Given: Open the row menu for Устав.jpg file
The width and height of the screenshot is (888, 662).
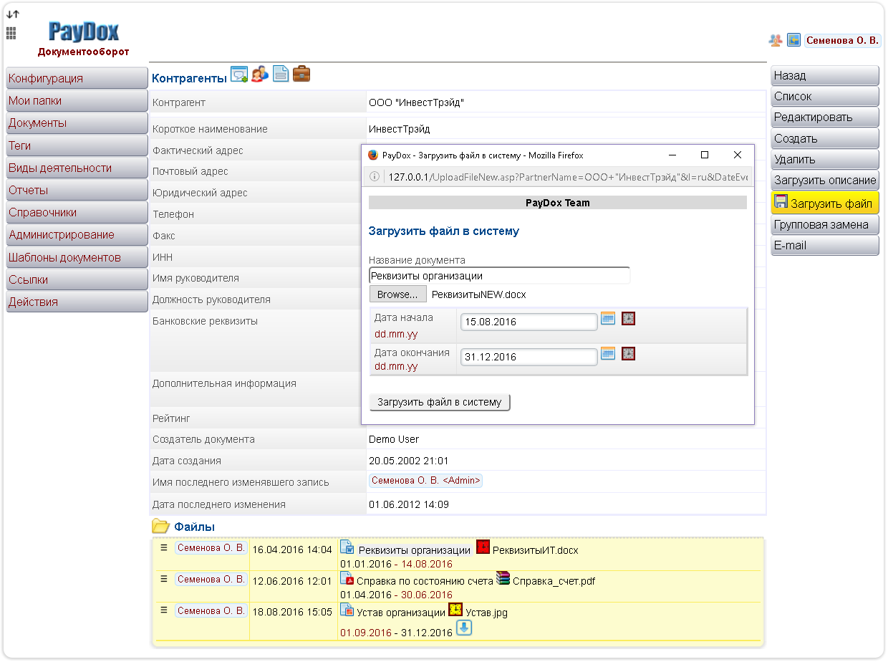Looking at the screenshot, I should point(163,610).
